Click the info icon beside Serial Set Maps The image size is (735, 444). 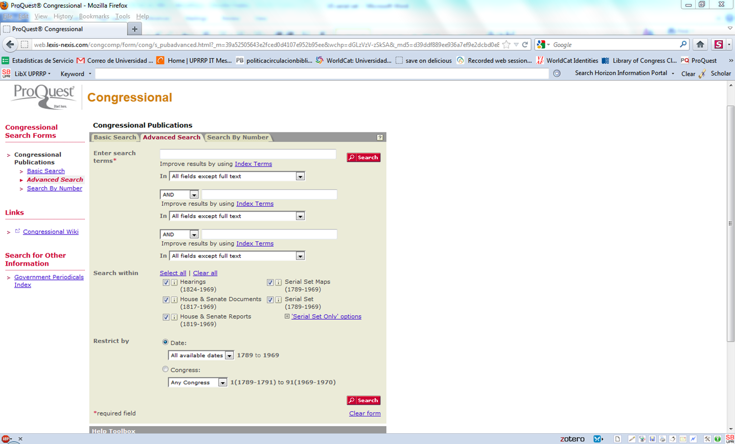[x=279, y=283]
